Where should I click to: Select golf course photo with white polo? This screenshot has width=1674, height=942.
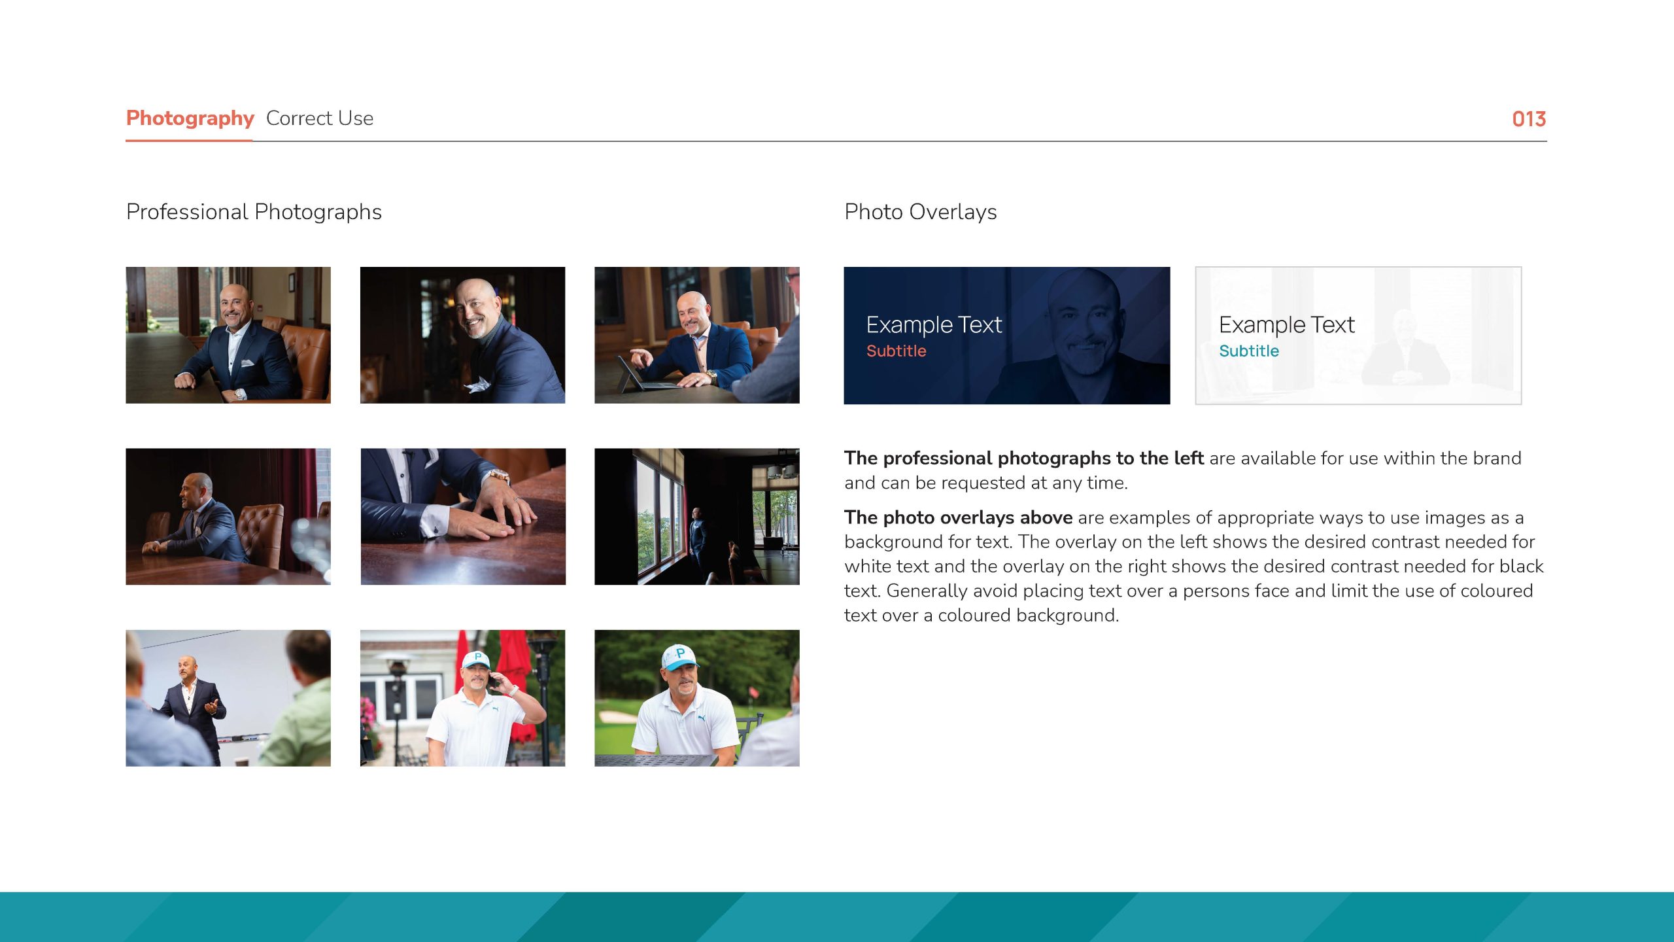tap(697, 698)
